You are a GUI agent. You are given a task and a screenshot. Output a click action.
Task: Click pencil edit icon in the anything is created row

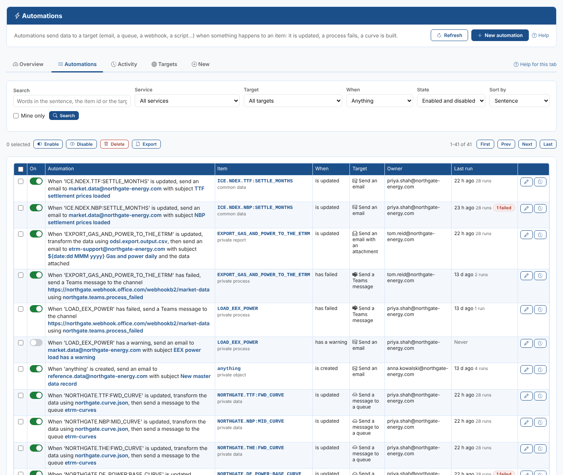click(x=526, y=370)
